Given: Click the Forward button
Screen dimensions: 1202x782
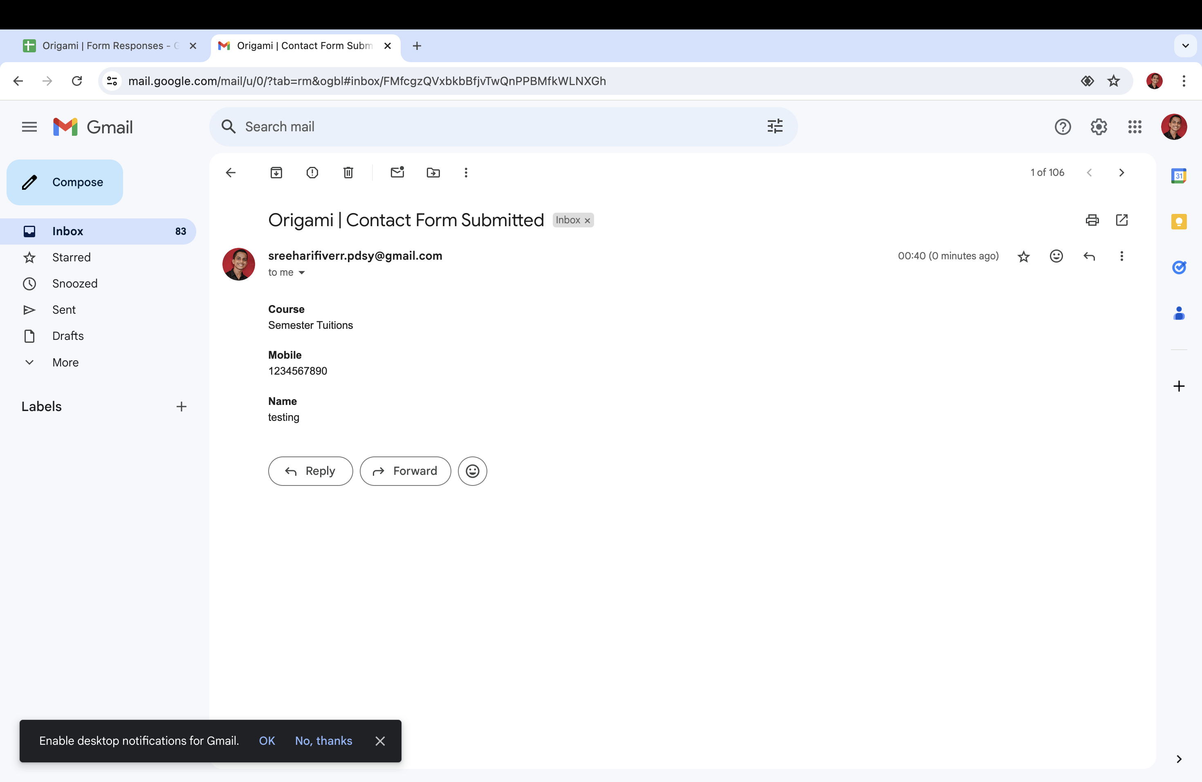Looking at the screenshot, I should click(x=405, y=471).
